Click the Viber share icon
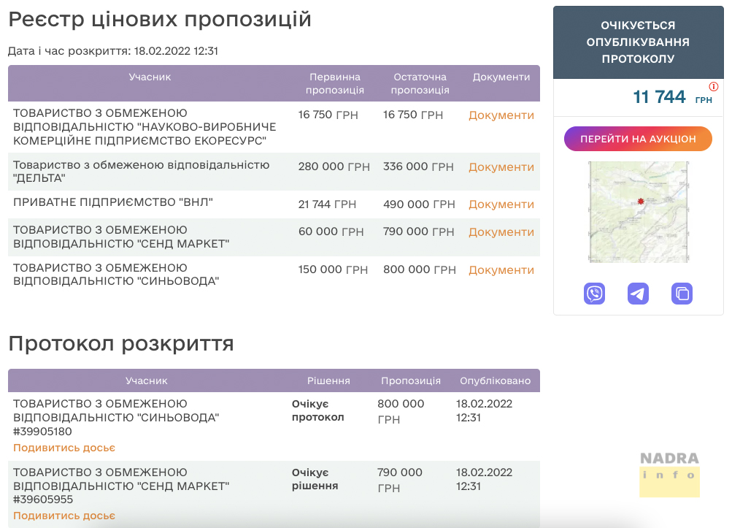Image resolution: width=732 pixels, height=528 pixels. click(x=595, y=294)
